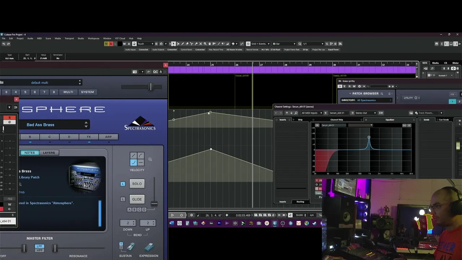This screenshot has width=462, height=260.
Task: Switch to Routing tab in Channel Settings
Action: point(300,202)
